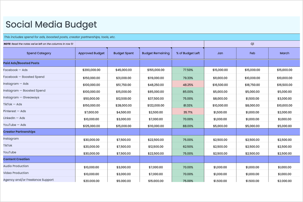The width and height of the screenshot is (303, 202).
Task: Select the $45,000.00 budget spent cell
Action: 123,70
